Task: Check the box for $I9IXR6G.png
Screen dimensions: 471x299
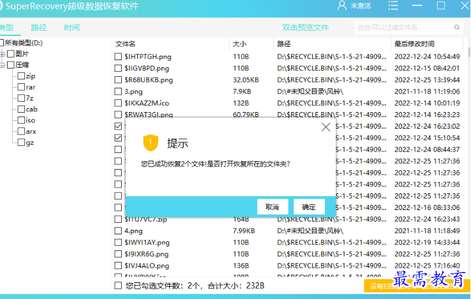Action: pyautogui.click(x=118, y=254)
